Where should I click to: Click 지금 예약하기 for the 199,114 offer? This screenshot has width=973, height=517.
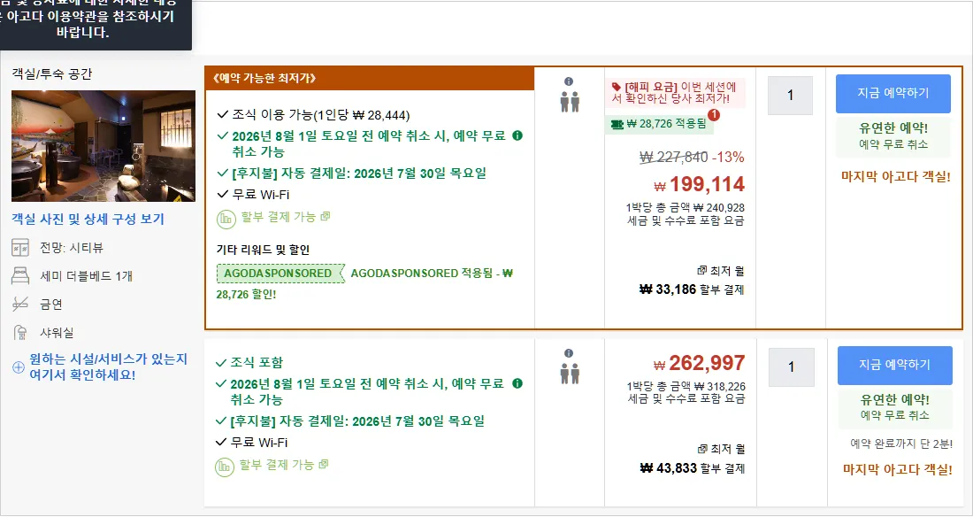pos(893,94)
